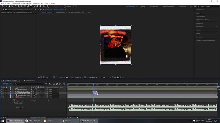Select the Rotation tool

coord(16,6)
